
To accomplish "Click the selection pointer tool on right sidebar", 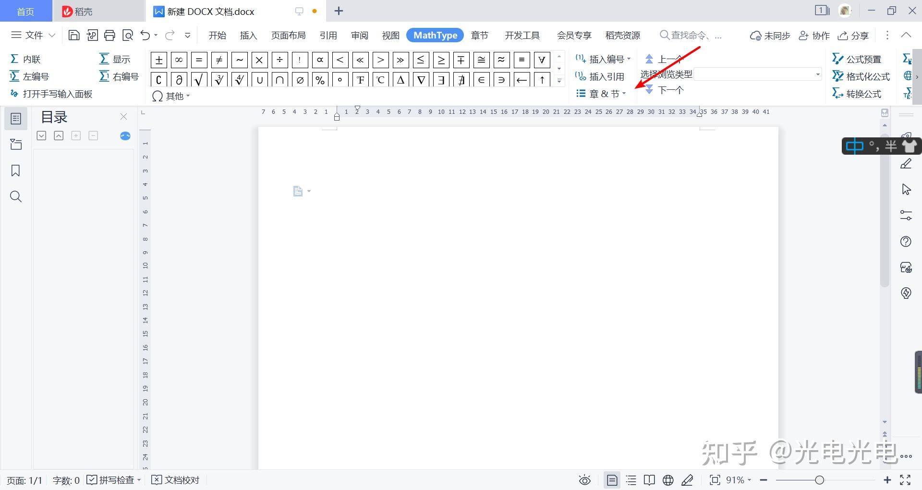I will tap(906, 189).
